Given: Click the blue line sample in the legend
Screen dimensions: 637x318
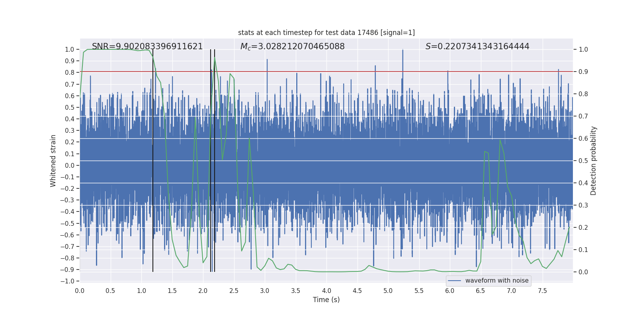Looking at the screenshot, I should tap(454, 281).
